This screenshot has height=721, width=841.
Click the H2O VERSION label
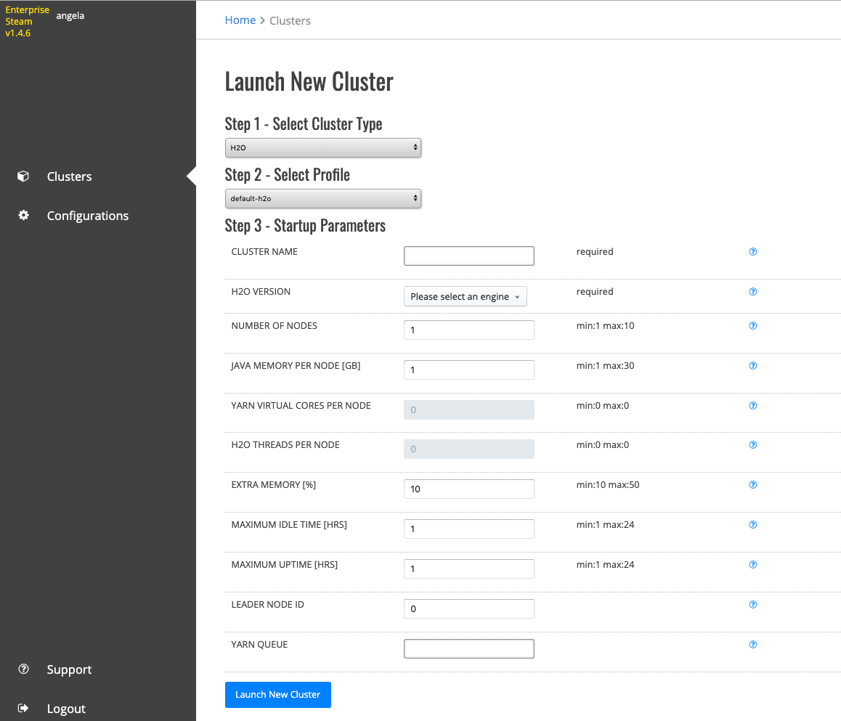[x=261, y=292]
